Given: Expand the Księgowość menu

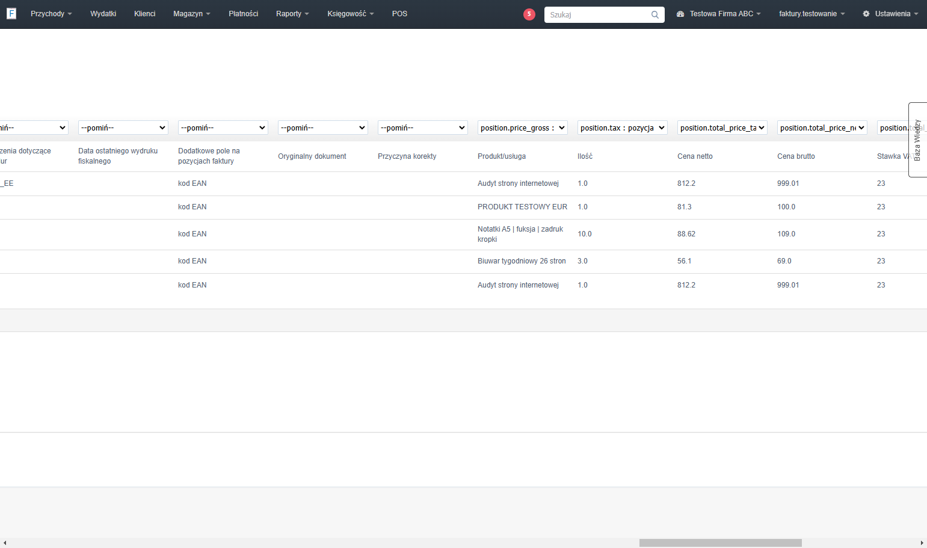Looking at the screenshot, I should [x=351, y=14].
